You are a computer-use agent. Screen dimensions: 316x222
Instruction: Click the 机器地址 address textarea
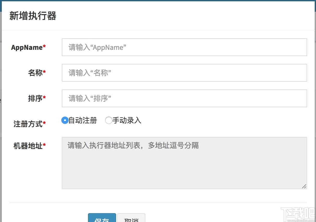pyautogui.click(x=184, y=163)
